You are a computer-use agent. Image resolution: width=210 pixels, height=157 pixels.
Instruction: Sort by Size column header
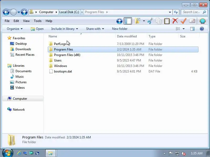pos(189,36)
